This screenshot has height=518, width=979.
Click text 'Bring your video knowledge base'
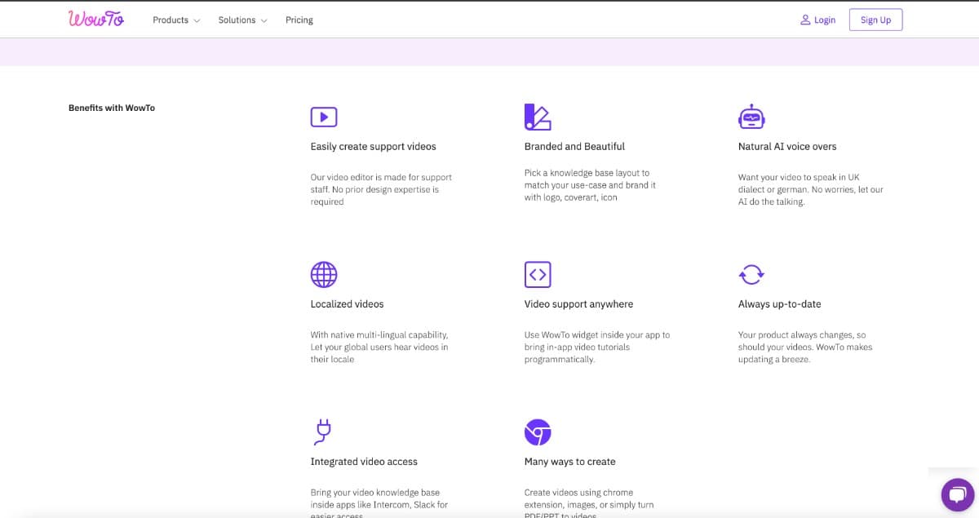pyautogui.click(x=375, y=493)
